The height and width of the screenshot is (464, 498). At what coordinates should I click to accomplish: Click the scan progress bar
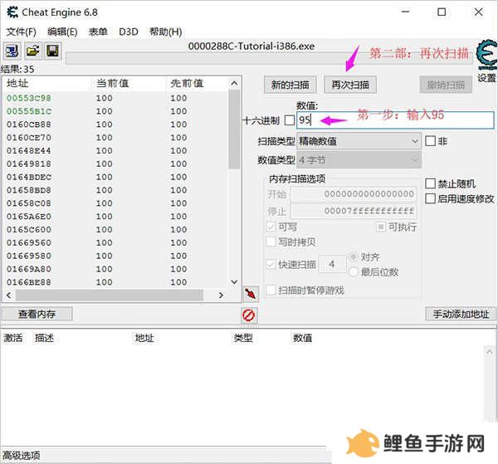[269, 59]
